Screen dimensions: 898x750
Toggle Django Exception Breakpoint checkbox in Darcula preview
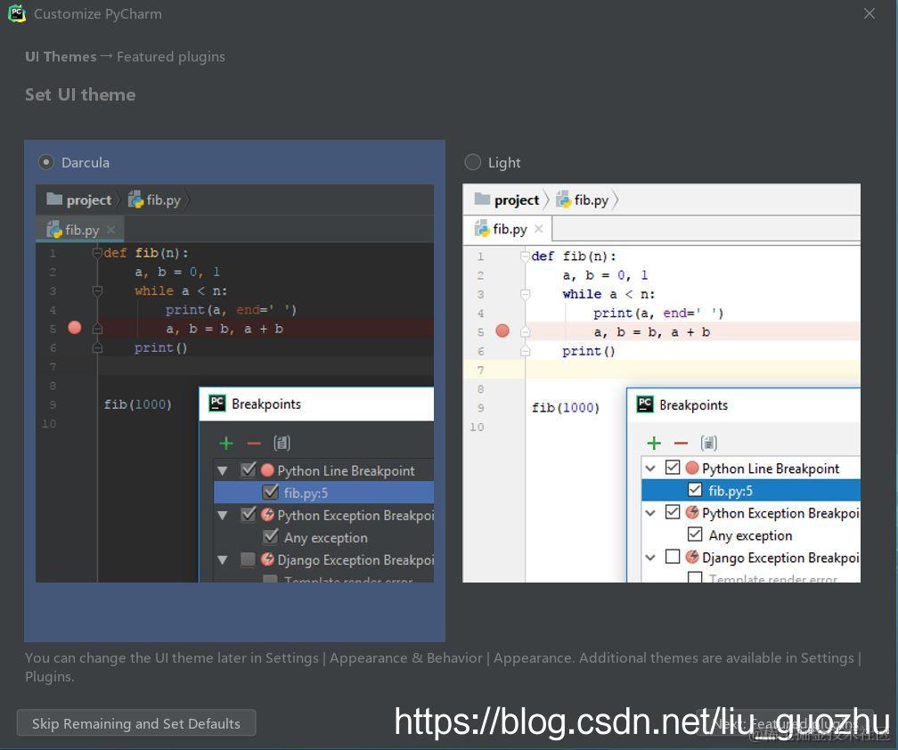tap(248, 559)
